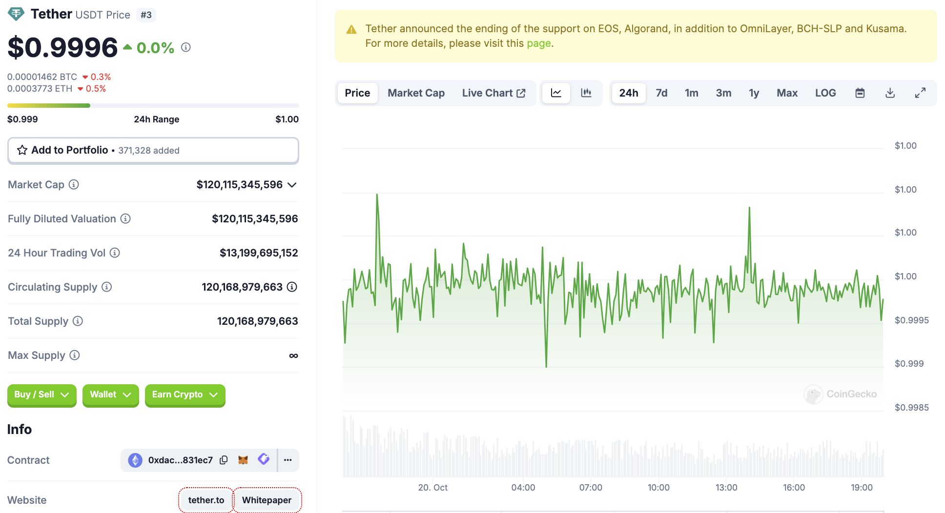Open the Earn Crypto dropdown
Viewport: 945px width, 513px height.
(x=185, y=395)
